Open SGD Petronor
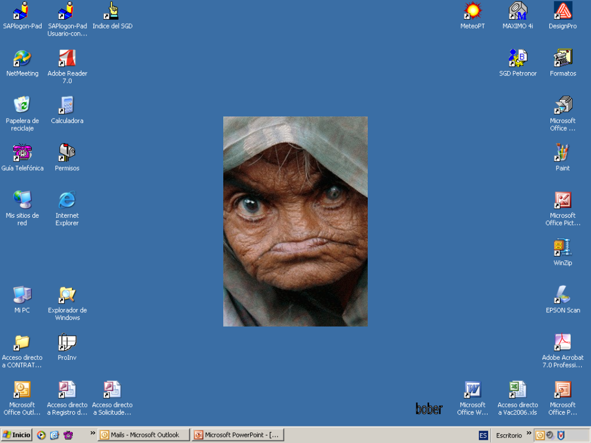The image size is (591, 443). click(518, 57)
